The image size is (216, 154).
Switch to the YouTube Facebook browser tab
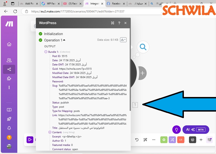tap(72, 4)
